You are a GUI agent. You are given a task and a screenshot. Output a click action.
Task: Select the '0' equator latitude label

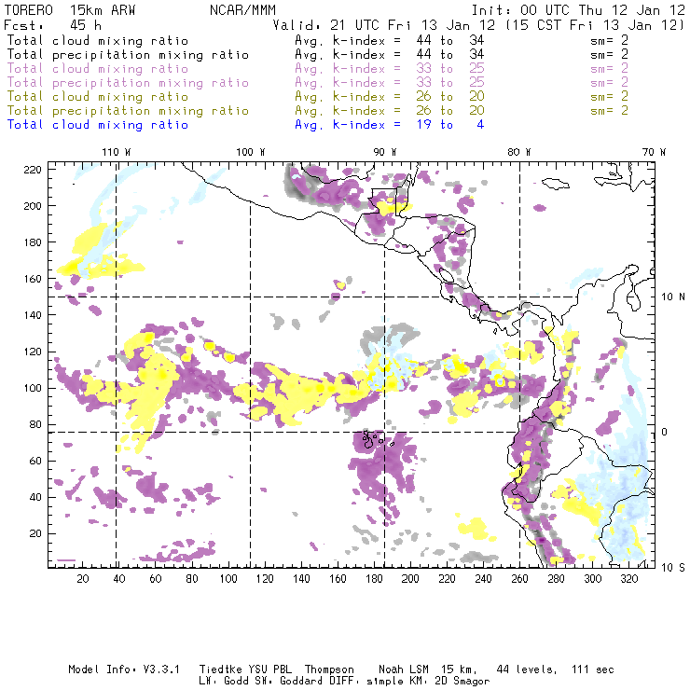coord(665,432)
